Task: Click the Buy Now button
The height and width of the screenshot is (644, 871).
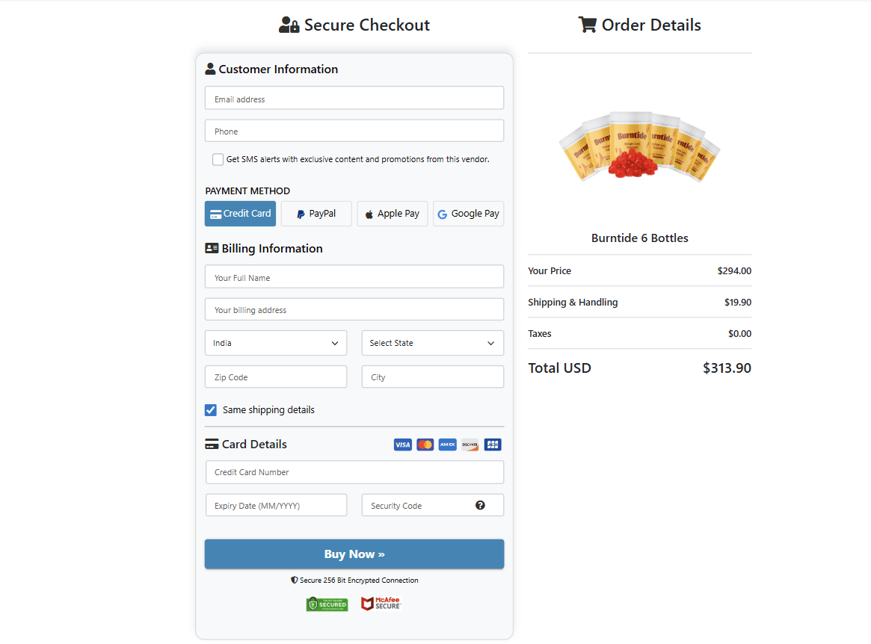Action: coord(354,554)
